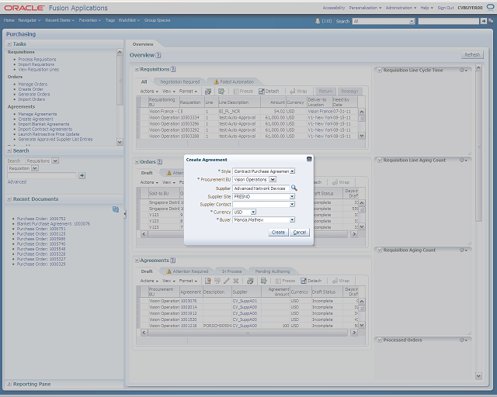
Task: Switch to the Failed Automation tab
Action: point(234,81)
